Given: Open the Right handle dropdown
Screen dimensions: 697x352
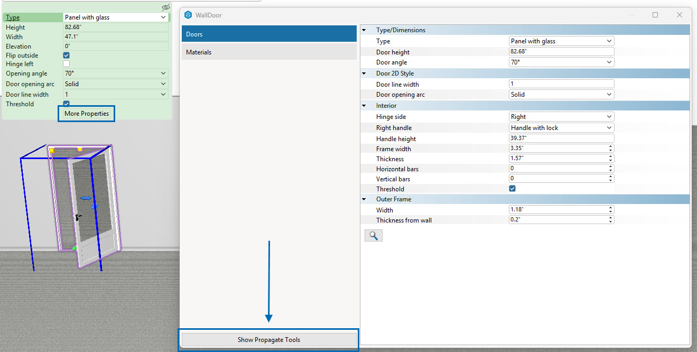Looking at the screenshot, I should click(x=562, y=128).
